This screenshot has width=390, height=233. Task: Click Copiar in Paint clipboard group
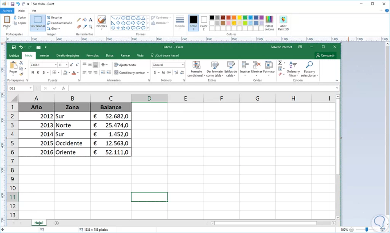pyautogui.click(x=20, y=23)
